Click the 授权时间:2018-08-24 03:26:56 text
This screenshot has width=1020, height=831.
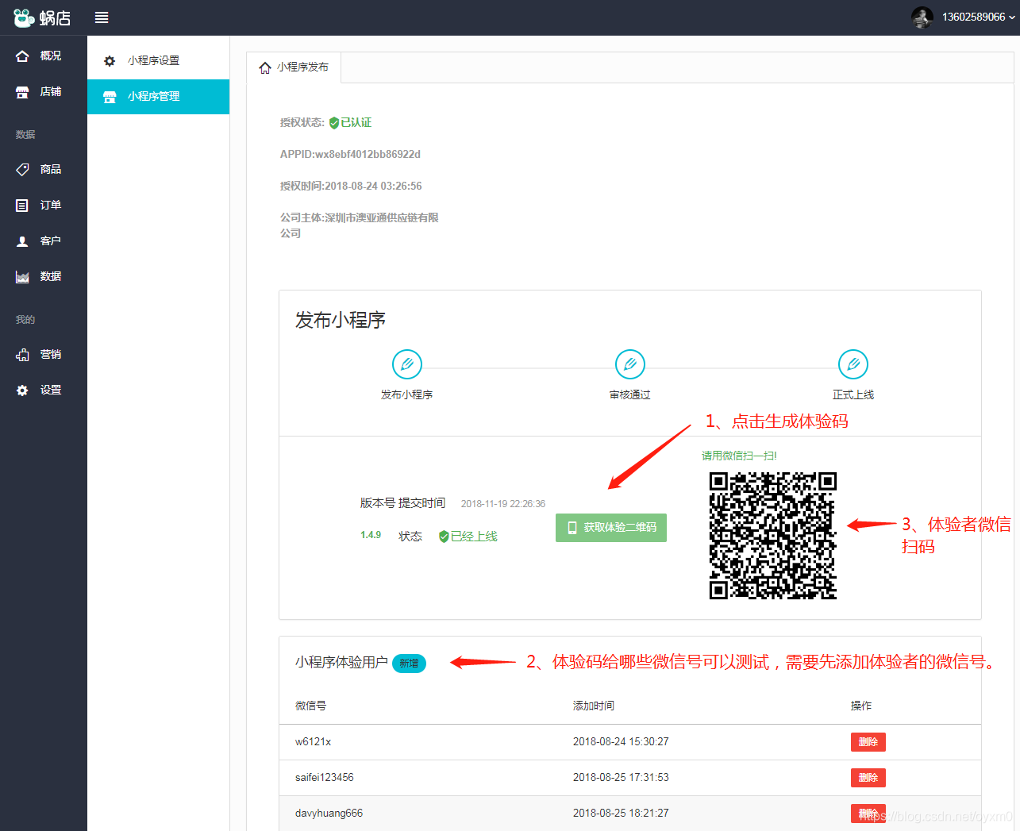(x=351, y=186)
